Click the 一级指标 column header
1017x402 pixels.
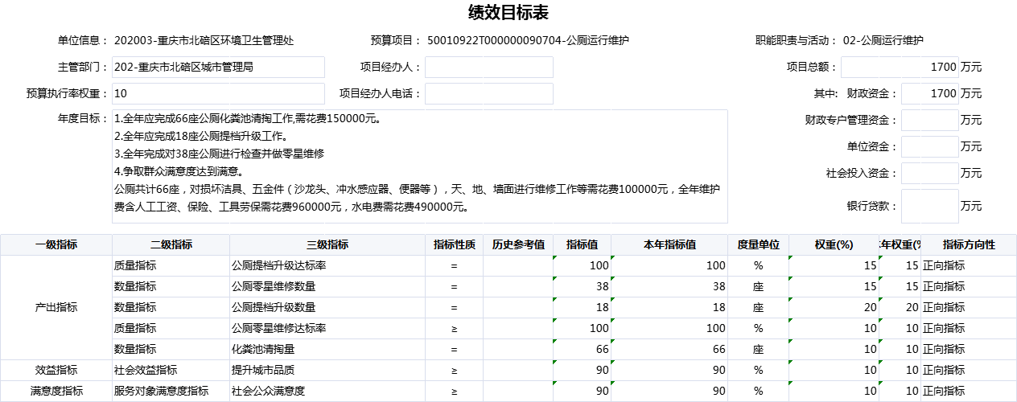coord(56,245)
